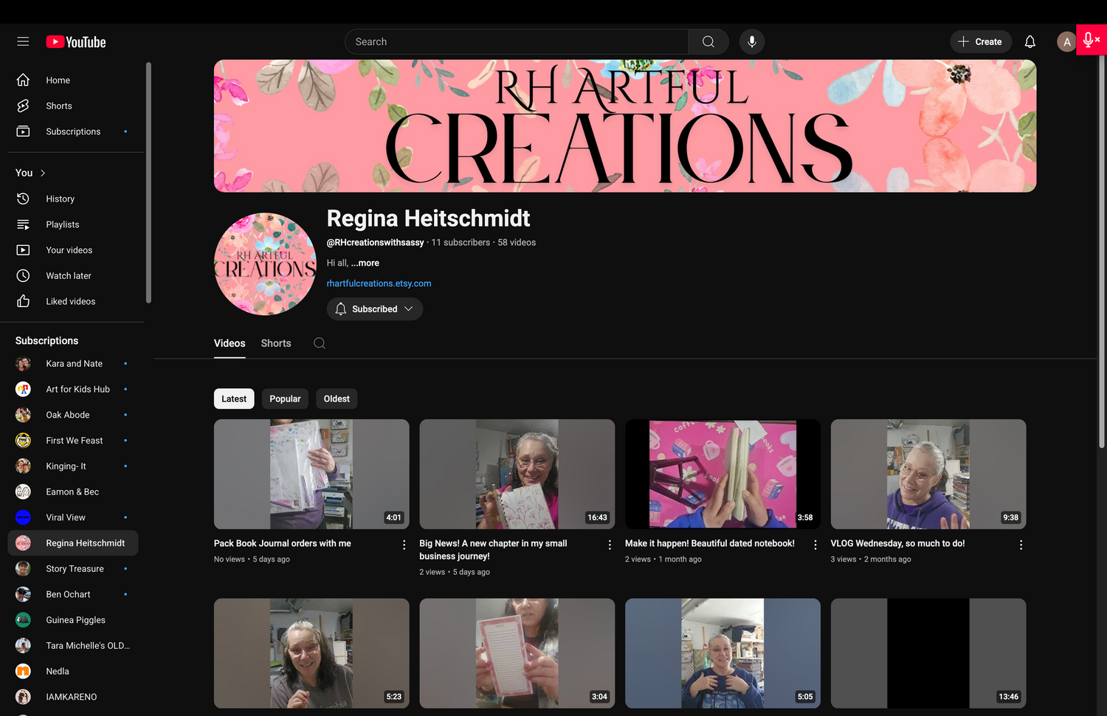Start voice search with microphone icon

coord(751,42)
